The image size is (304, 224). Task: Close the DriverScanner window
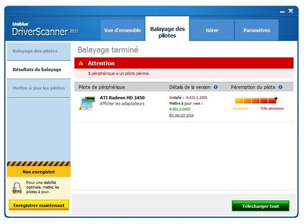click(x=290, y=11)
